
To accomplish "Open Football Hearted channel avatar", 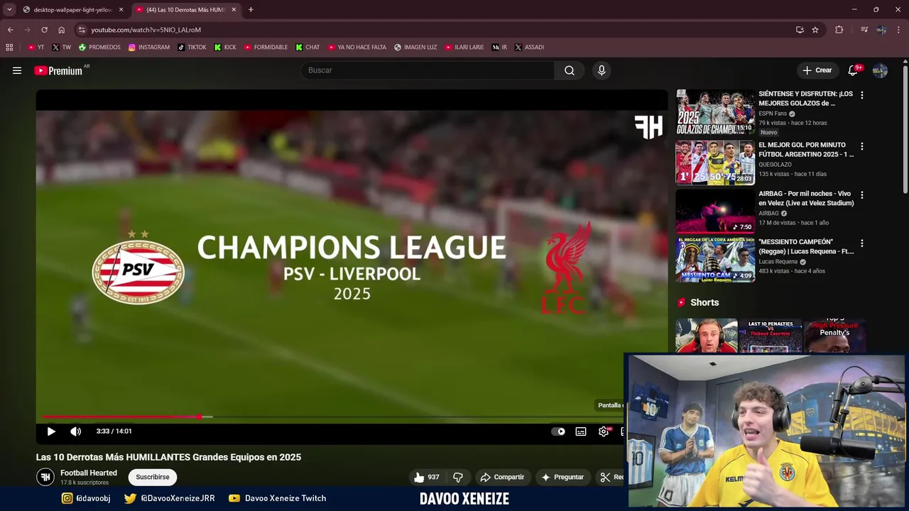I will 45,477.
